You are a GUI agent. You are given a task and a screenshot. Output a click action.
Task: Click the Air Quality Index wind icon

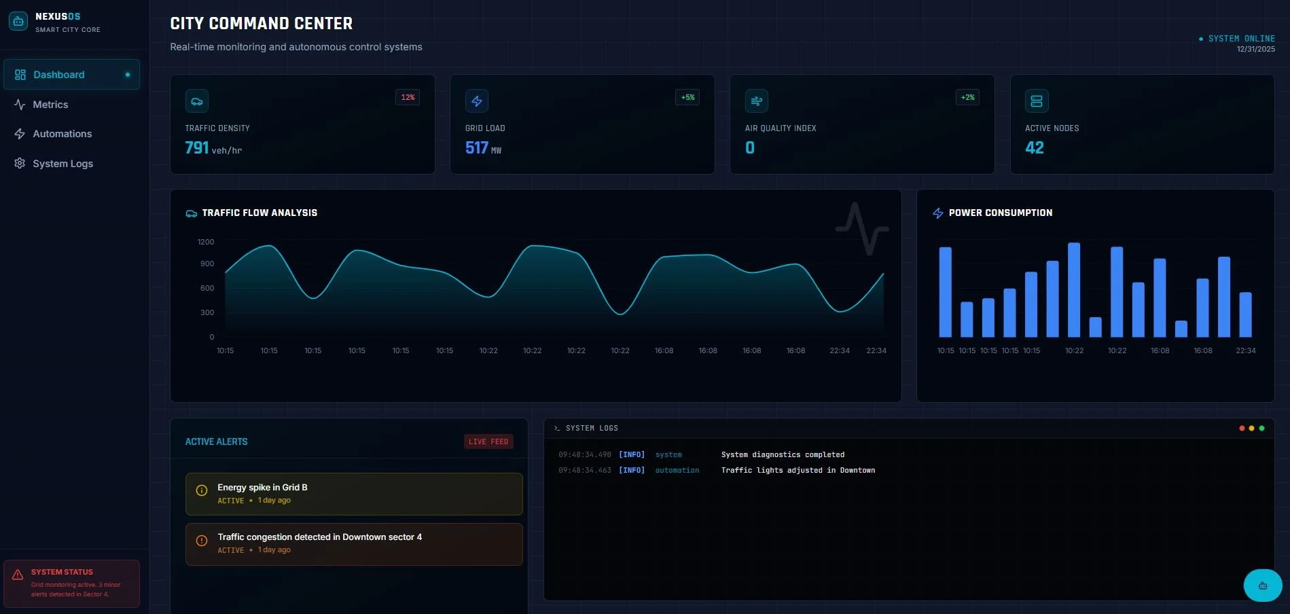(757, 101)
